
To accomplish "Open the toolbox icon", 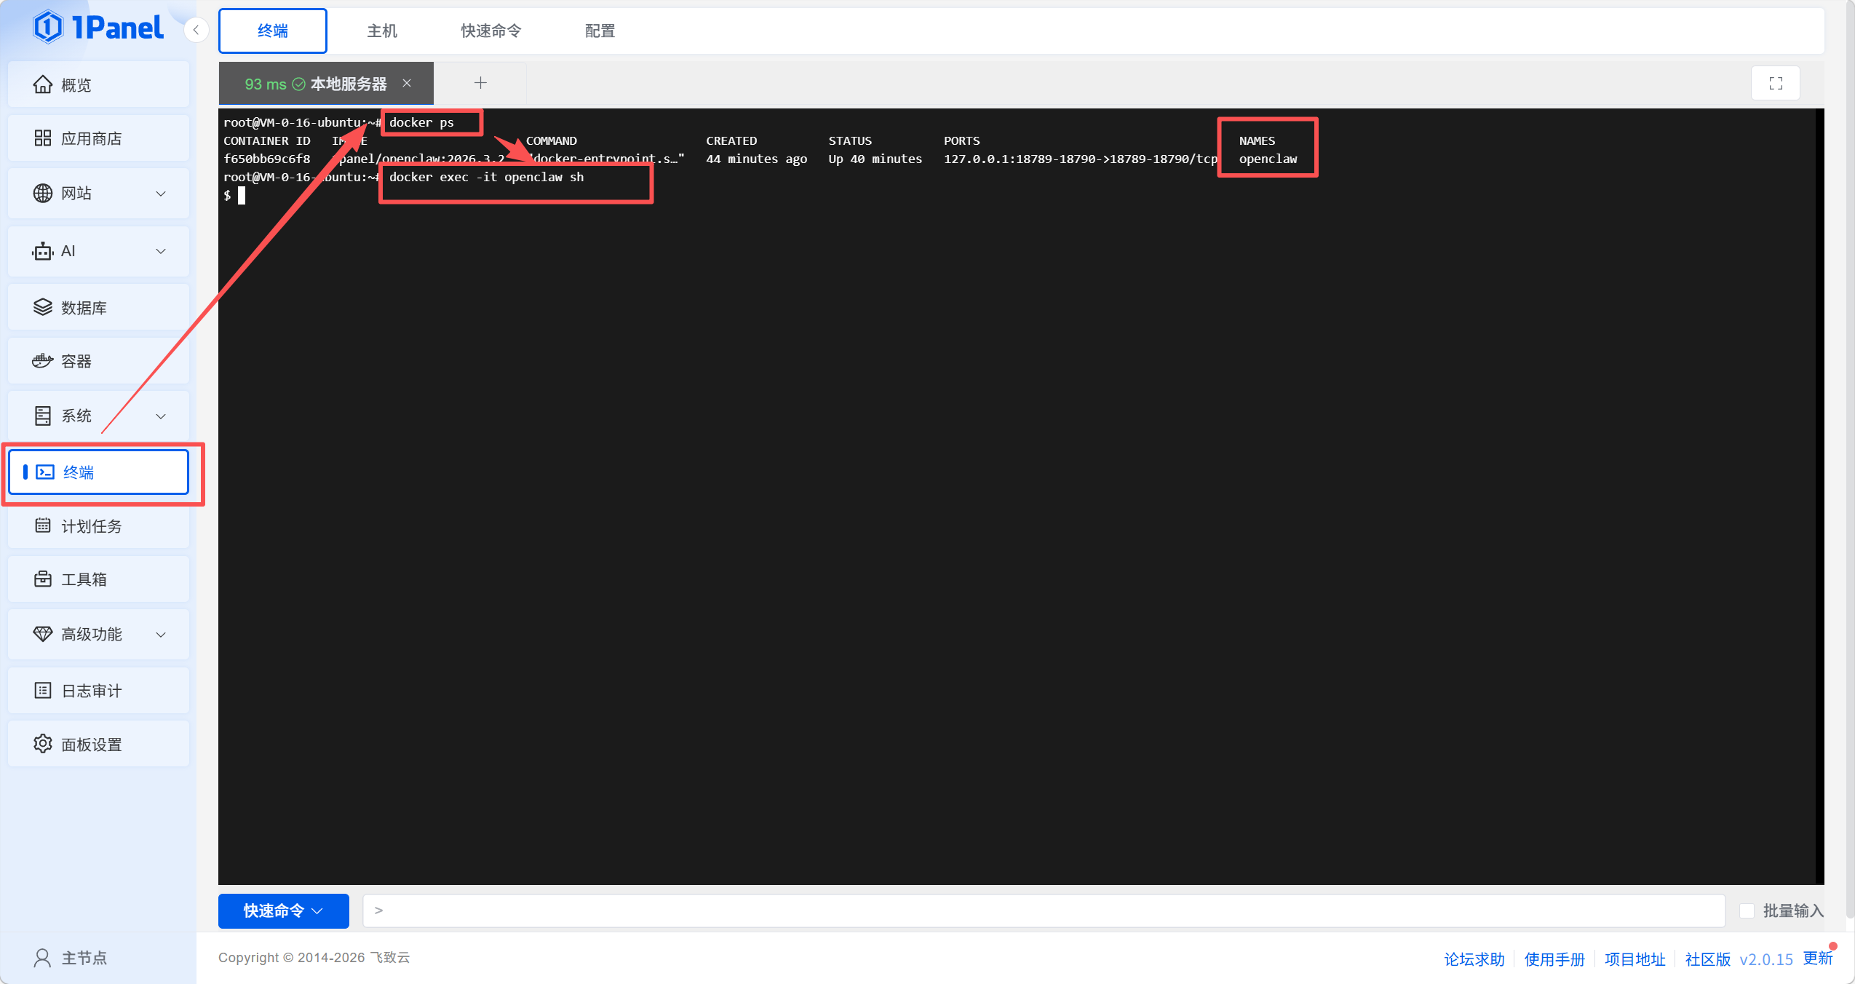I will click(43, 579).
